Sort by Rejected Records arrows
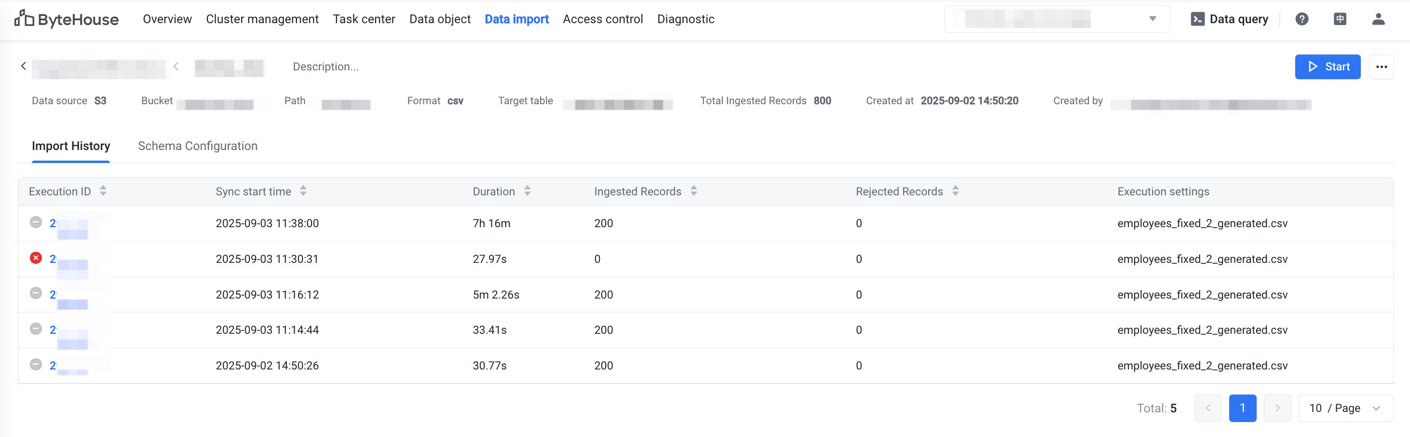 [955, 191]
